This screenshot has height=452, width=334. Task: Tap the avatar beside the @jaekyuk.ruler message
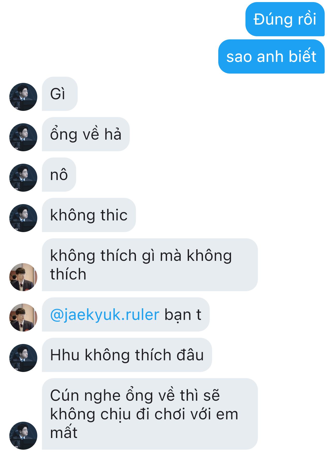(x=23, y=318)
